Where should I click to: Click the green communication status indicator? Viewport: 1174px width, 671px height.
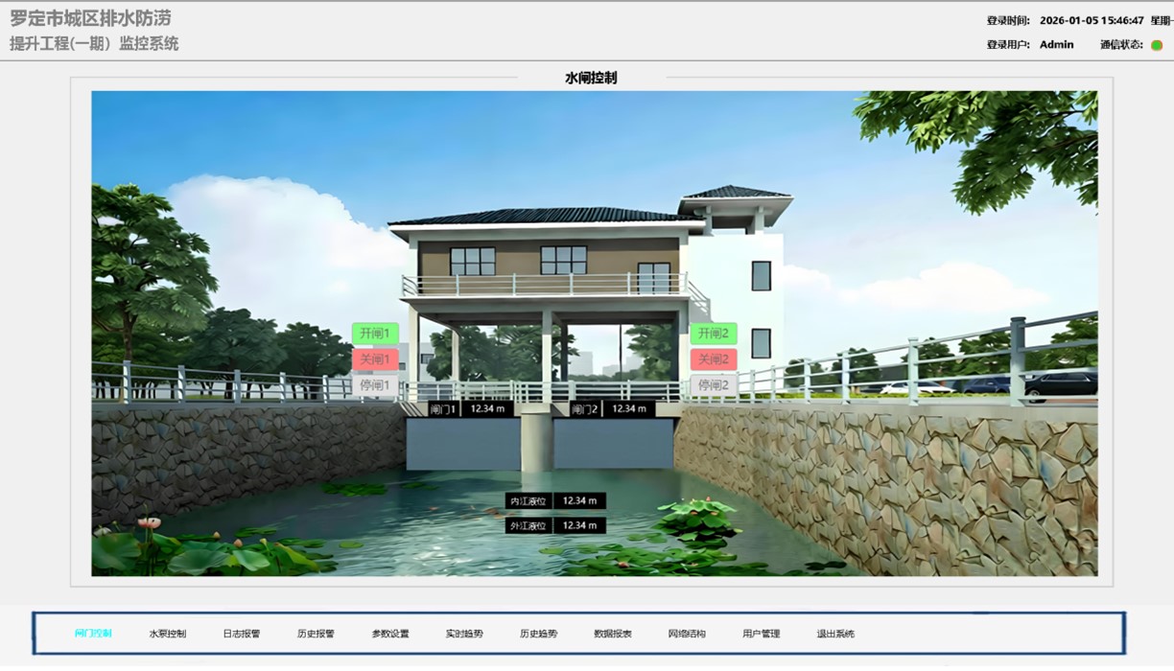point(1157,45)
